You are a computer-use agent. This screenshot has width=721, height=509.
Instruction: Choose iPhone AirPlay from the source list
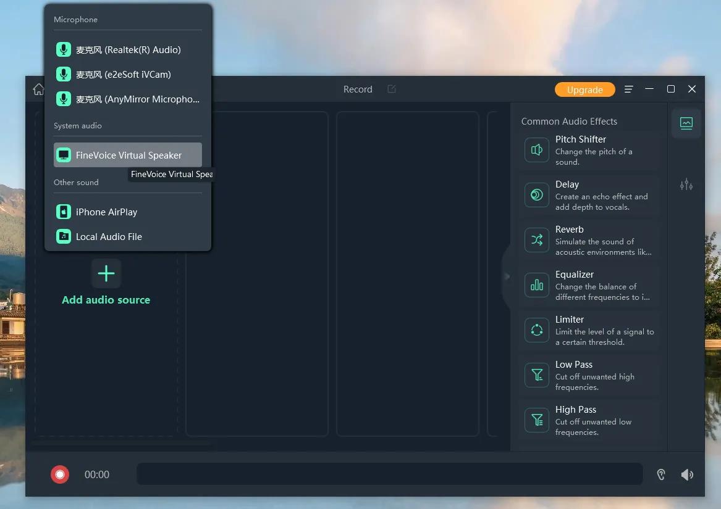(x=128, y=212)
